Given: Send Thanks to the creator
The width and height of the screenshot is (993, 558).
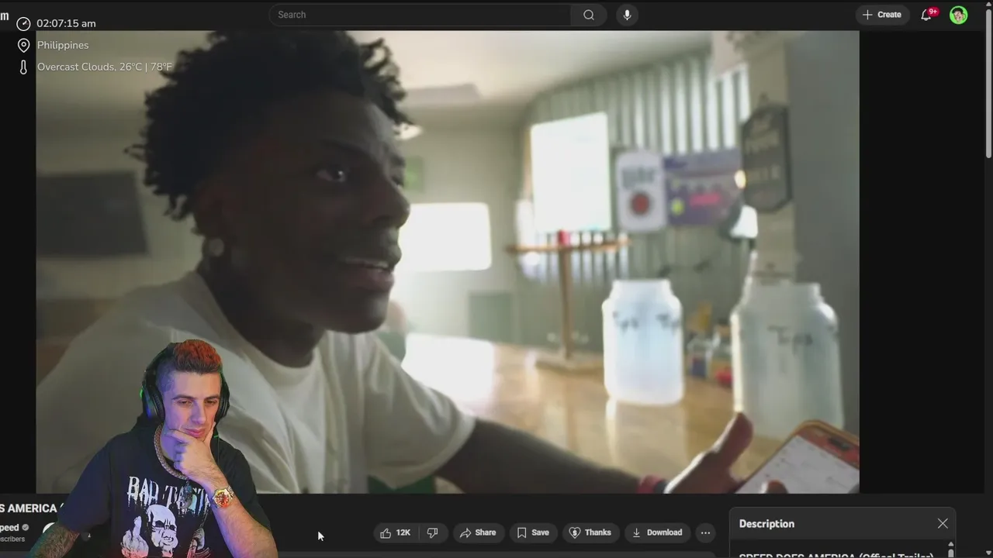Looking at the screenshot, I should pyautogui.click(x=590, y=532).
